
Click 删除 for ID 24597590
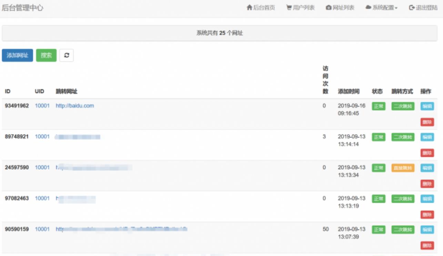[x=427, y=184]
